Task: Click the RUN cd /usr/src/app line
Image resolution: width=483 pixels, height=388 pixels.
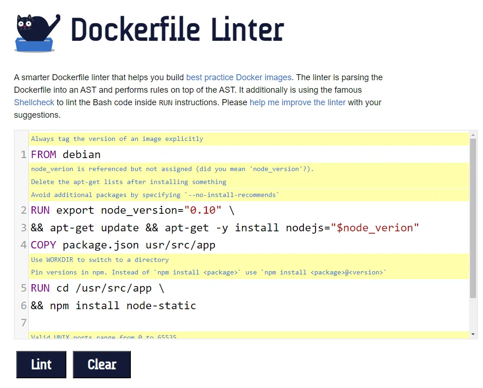Action: pos(249,288)
